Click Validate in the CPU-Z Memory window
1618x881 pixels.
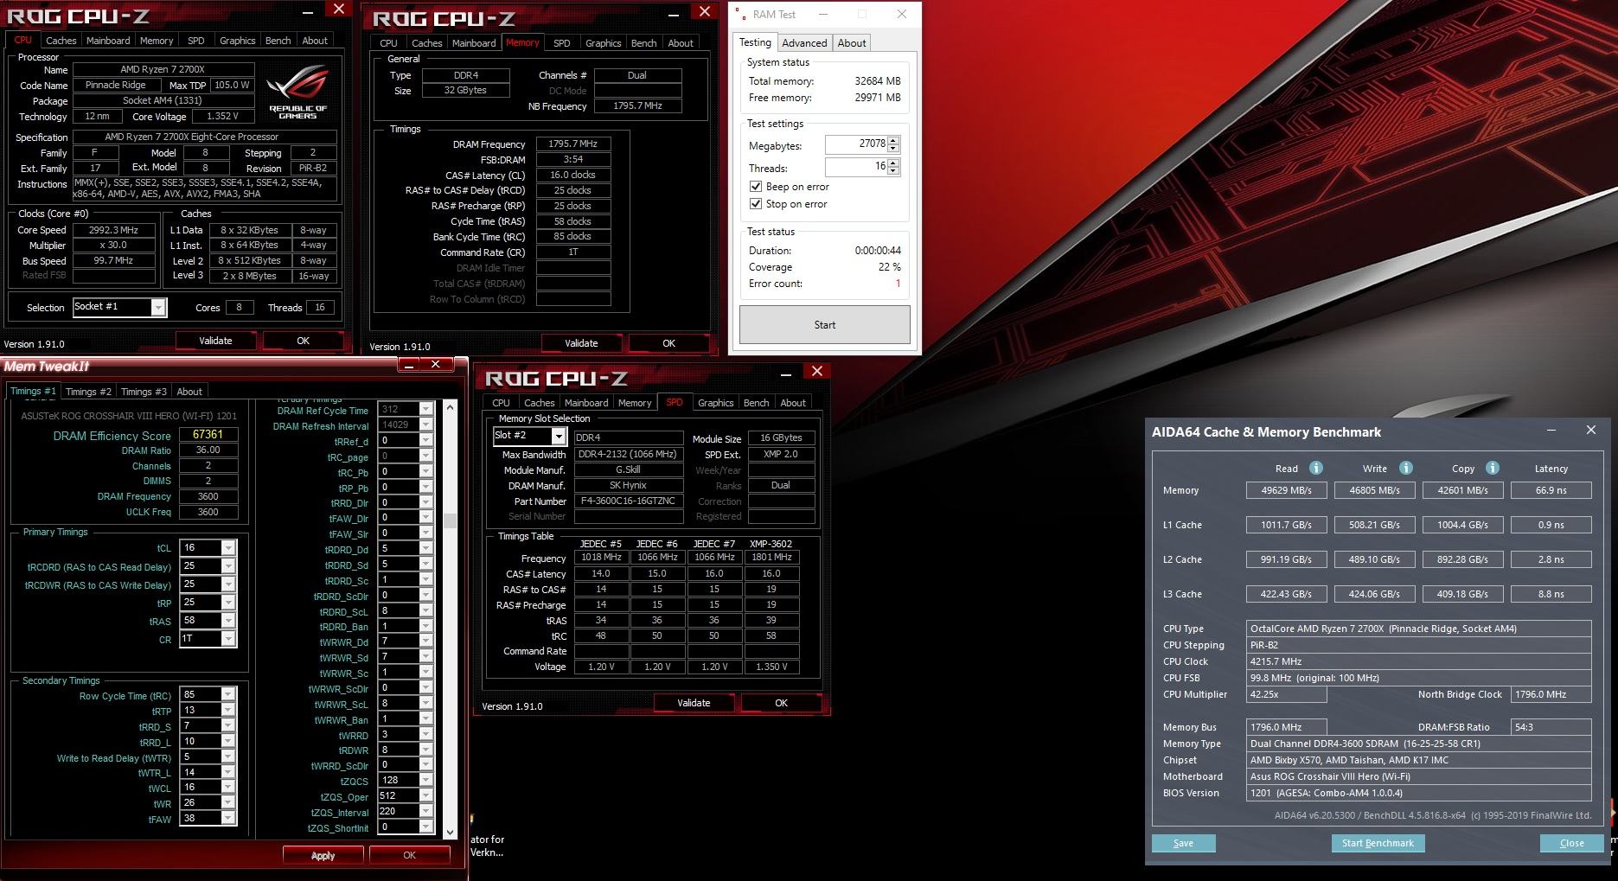pyautogui.click(x=581, y=343)
